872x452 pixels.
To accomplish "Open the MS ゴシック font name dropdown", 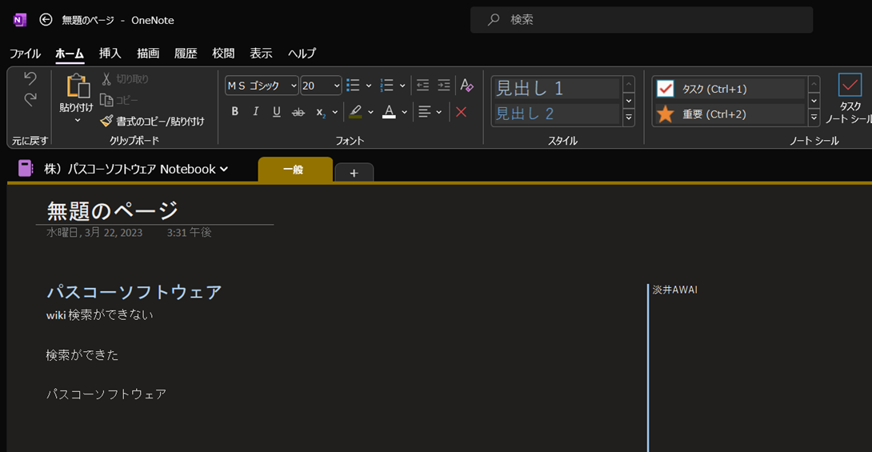I will [x=294, y=86].
